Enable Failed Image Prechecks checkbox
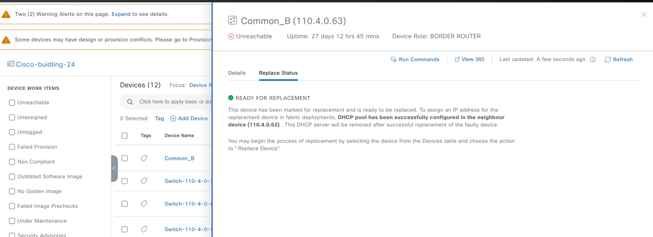The height and width of the screenshot is (237, 653). (12, 206)
